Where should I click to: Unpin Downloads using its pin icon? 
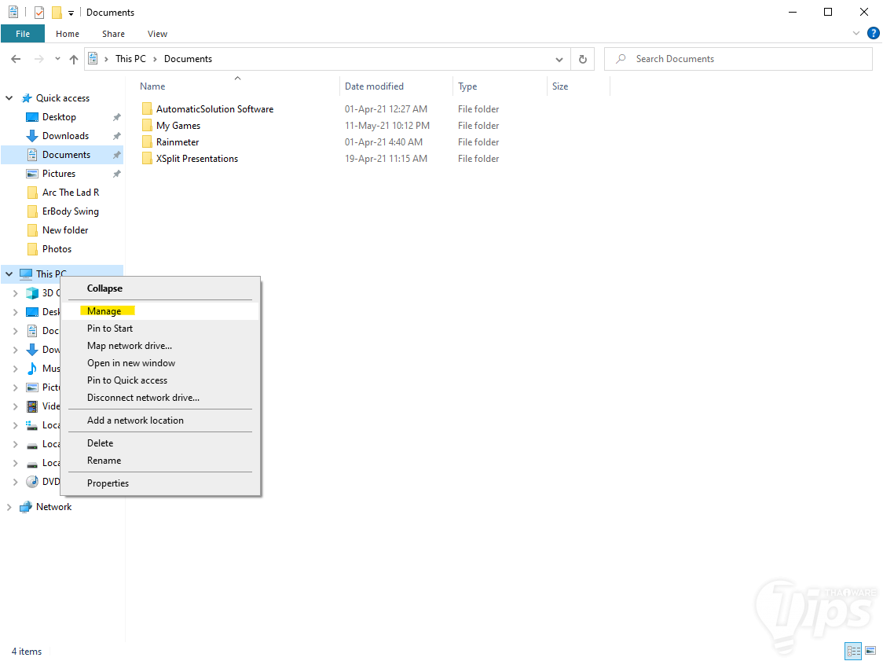(x=116, y=136)
